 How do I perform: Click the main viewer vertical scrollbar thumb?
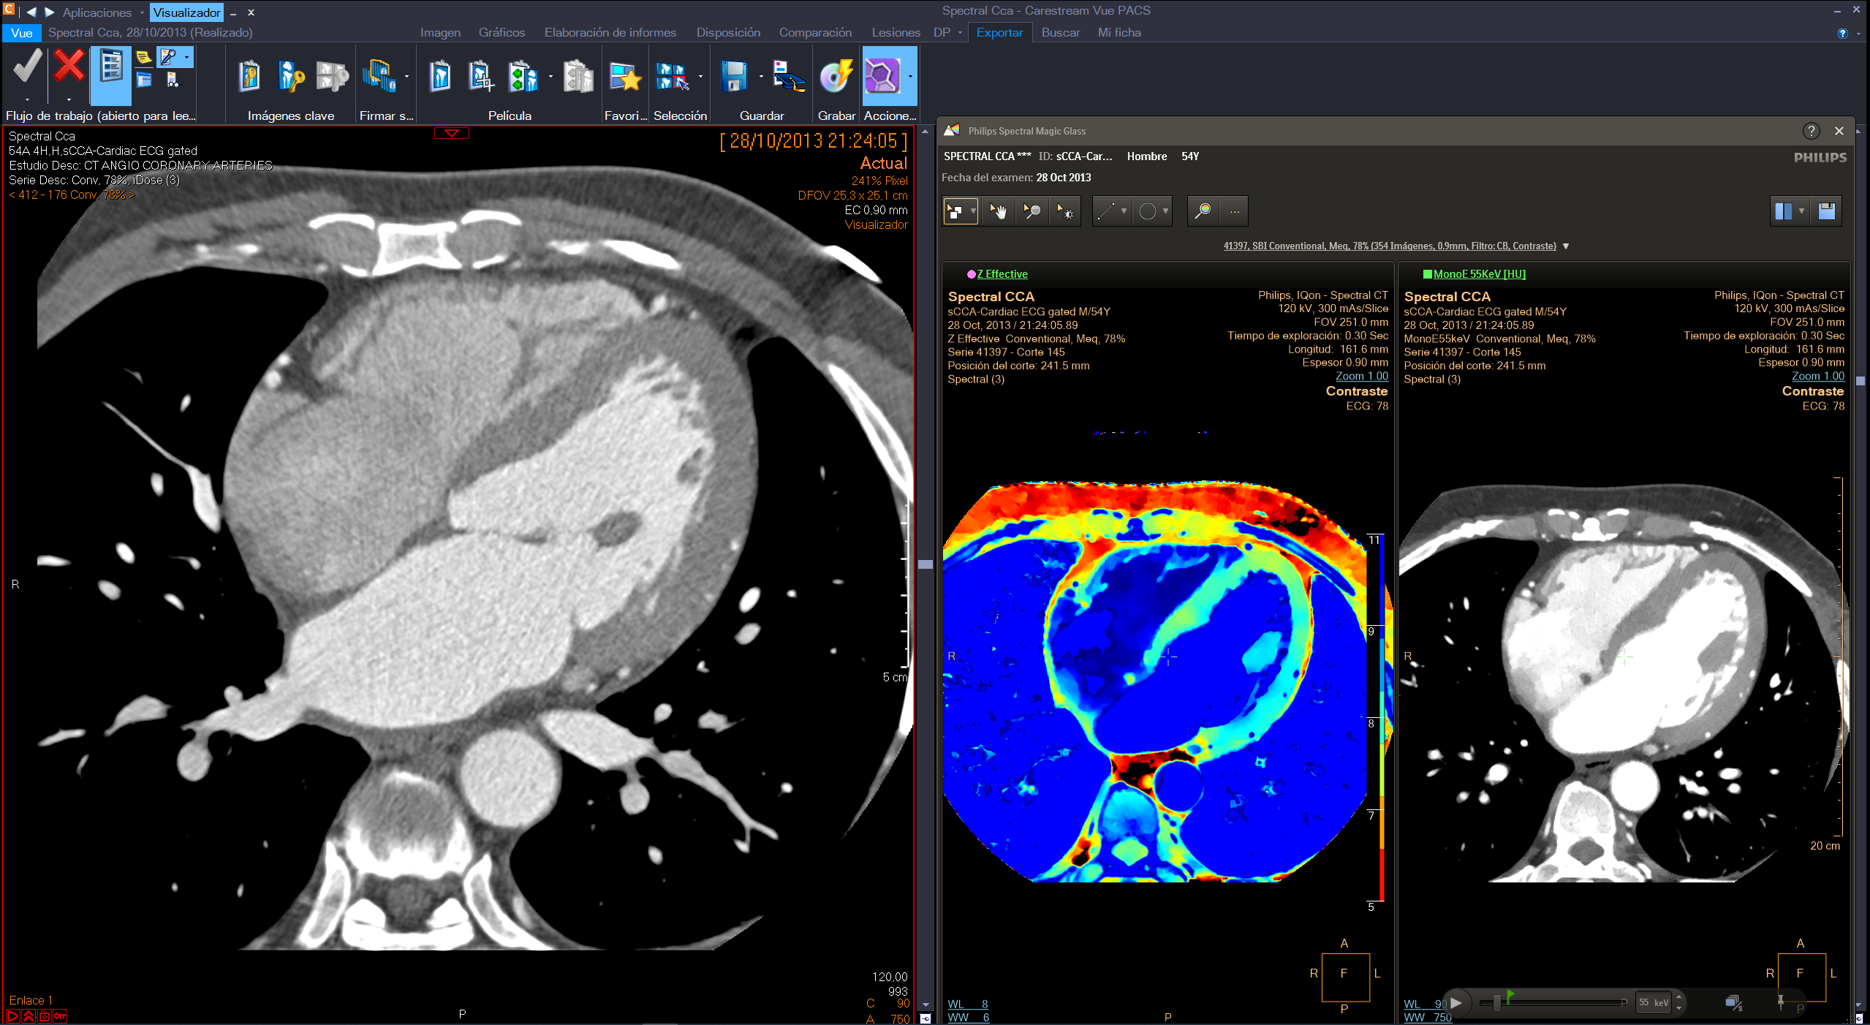(925, 564)
